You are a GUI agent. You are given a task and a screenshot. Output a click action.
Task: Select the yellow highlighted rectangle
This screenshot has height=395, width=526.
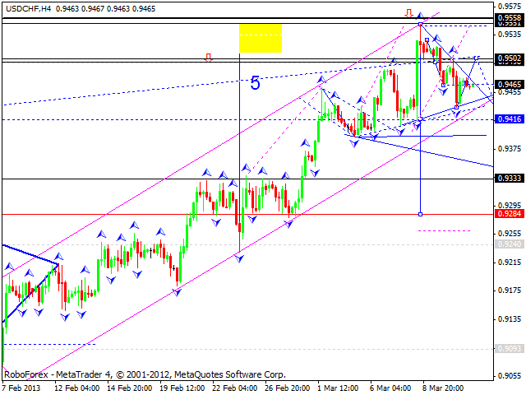pos(261,38)
